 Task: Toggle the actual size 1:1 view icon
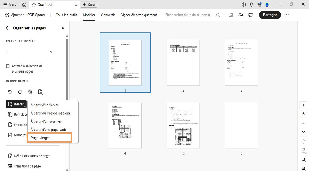point(303,150)
